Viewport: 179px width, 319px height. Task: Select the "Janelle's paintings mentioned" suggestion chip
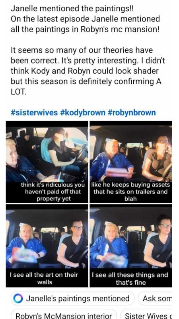[72, 298]
